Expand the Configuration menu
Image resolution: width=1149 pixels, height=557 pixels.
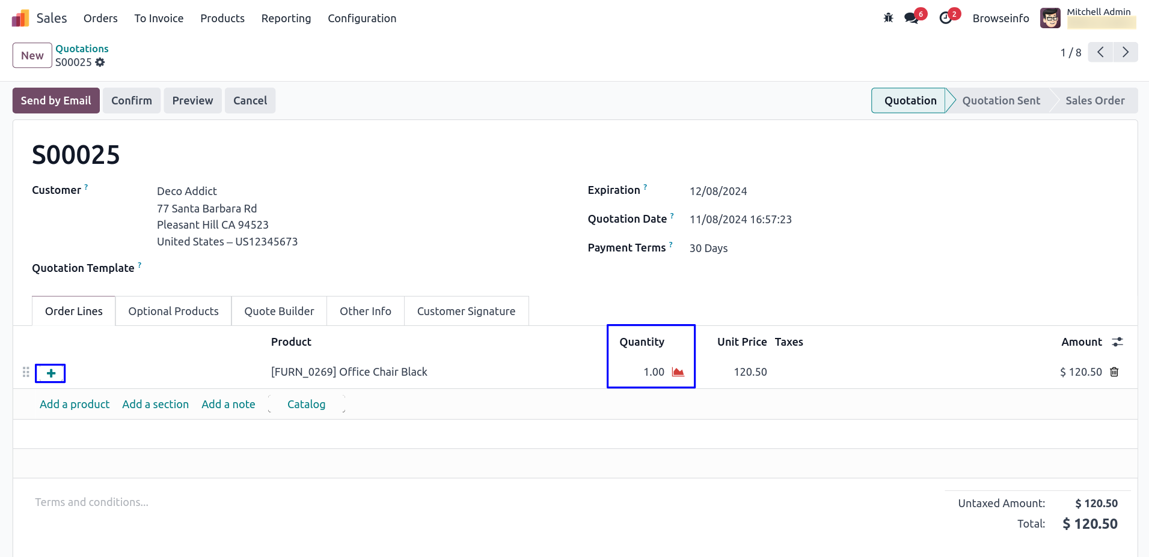(361, 19)
